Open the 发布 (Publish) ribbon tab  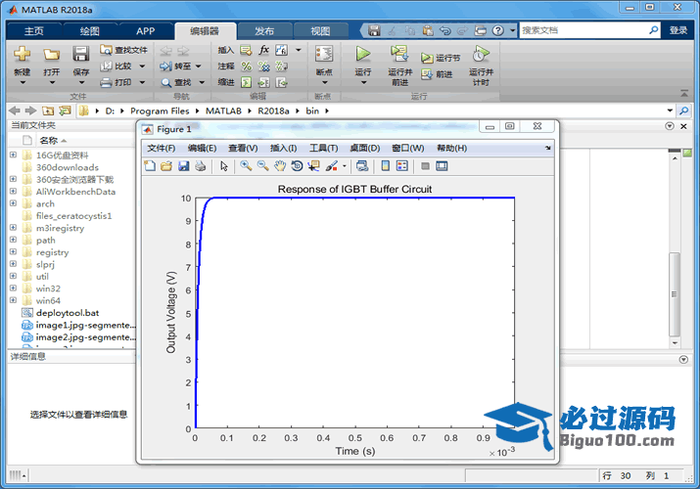[x=264, y=30]
